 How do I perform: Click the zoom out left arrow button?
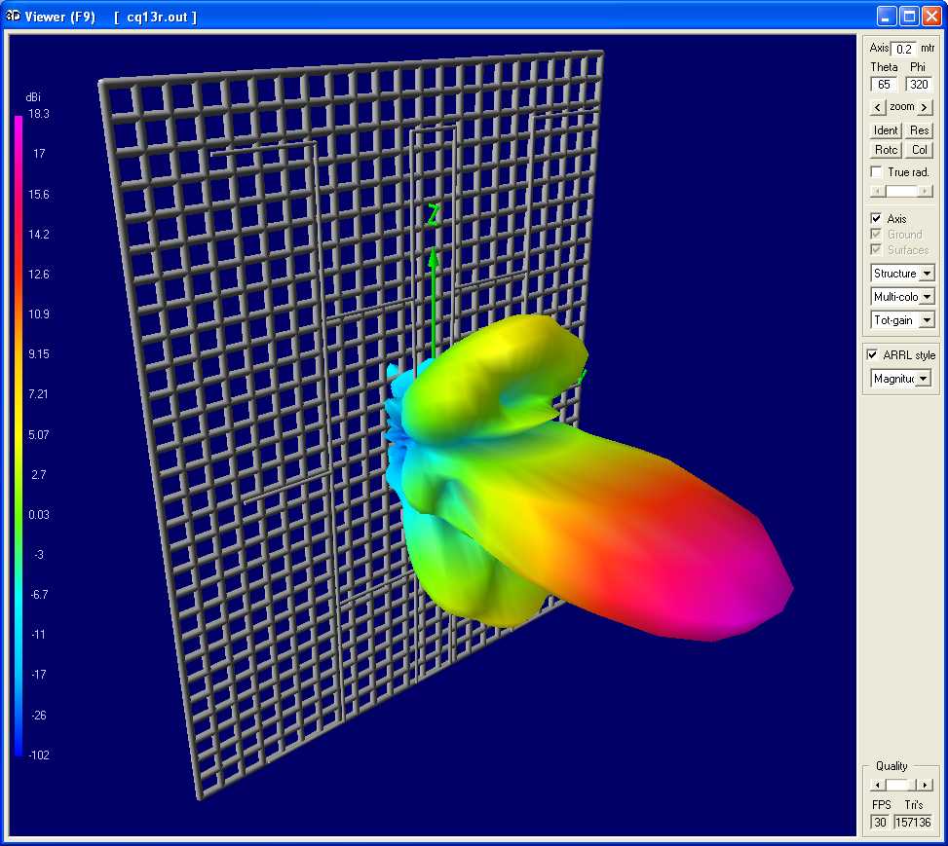point(878,107)
